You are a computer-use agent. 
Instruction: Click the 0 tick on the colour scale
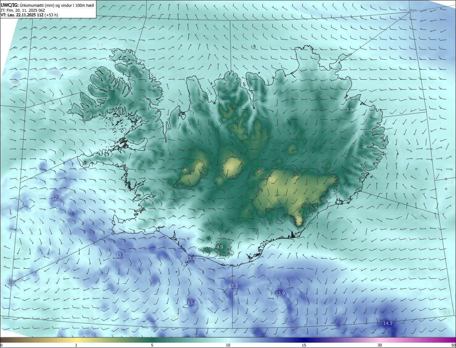click(1, 346)
